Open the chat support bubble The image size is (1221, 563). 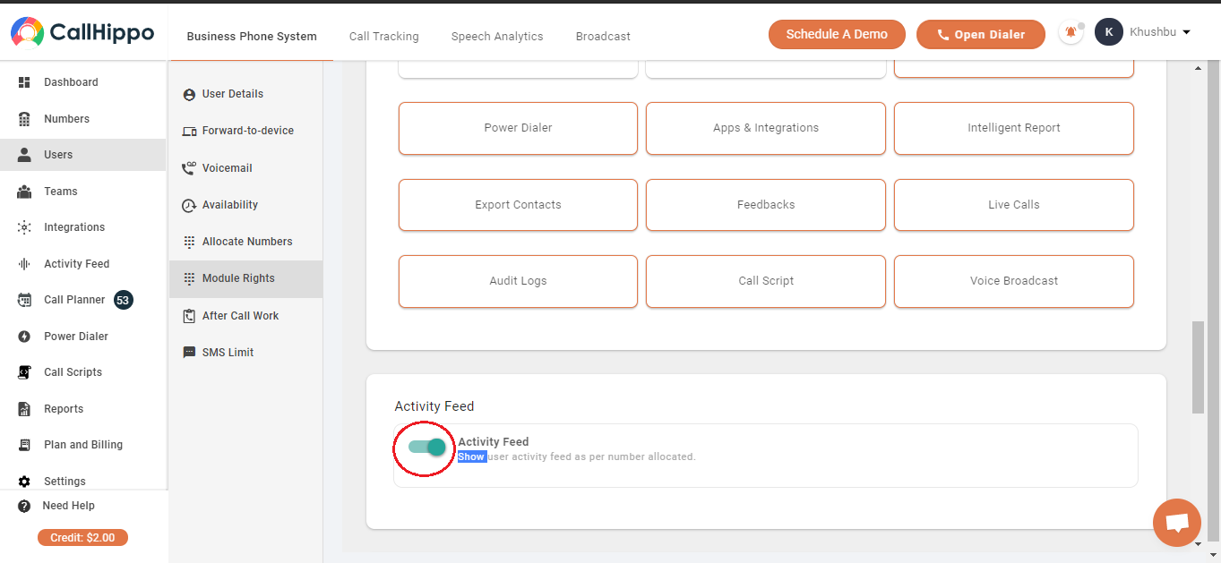click(x=1177, y=523)
